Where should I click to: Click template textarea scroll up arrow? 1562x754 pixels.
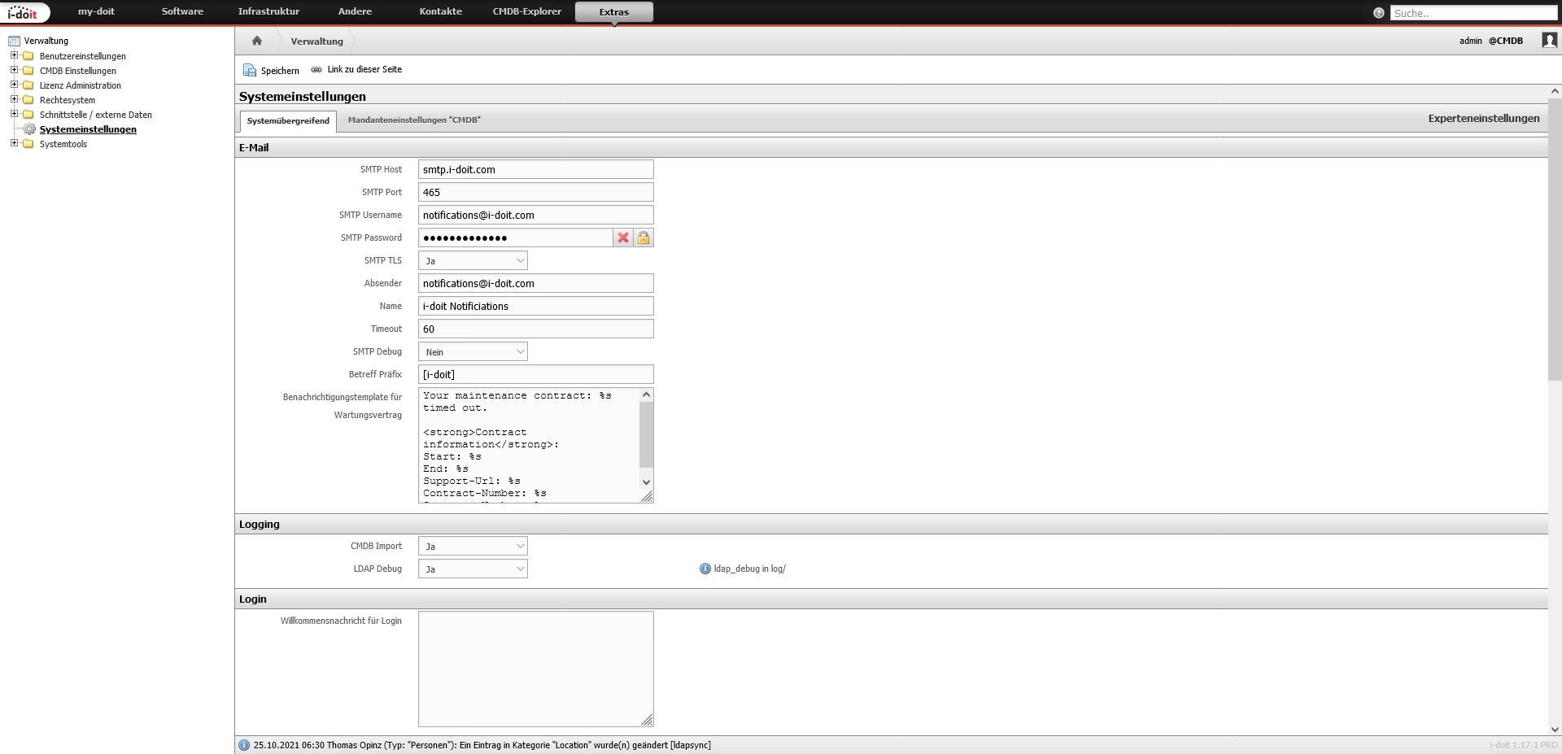(647, 394)
